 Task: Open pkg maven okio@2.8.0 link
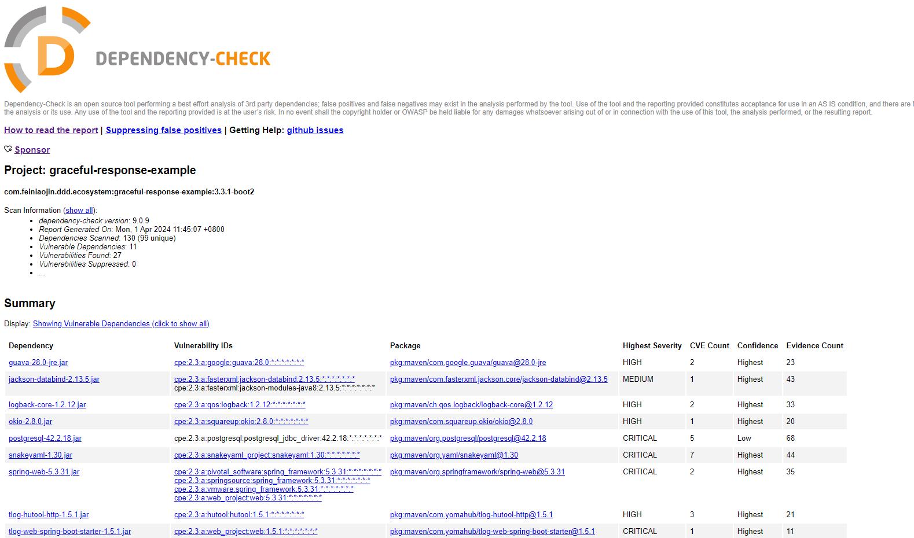coord(461,422)
